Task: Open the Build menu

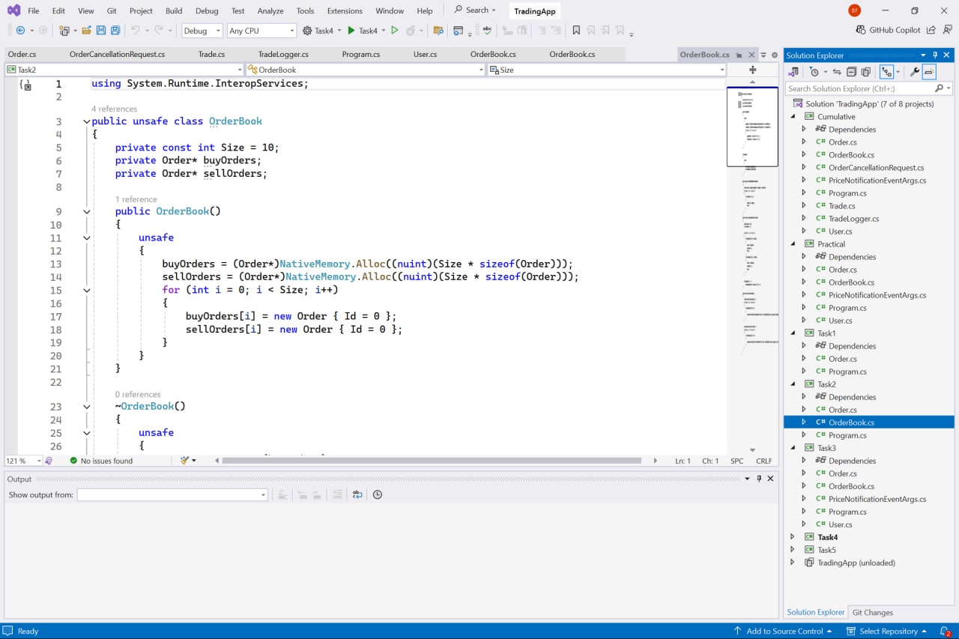Action: pos(174,10)
